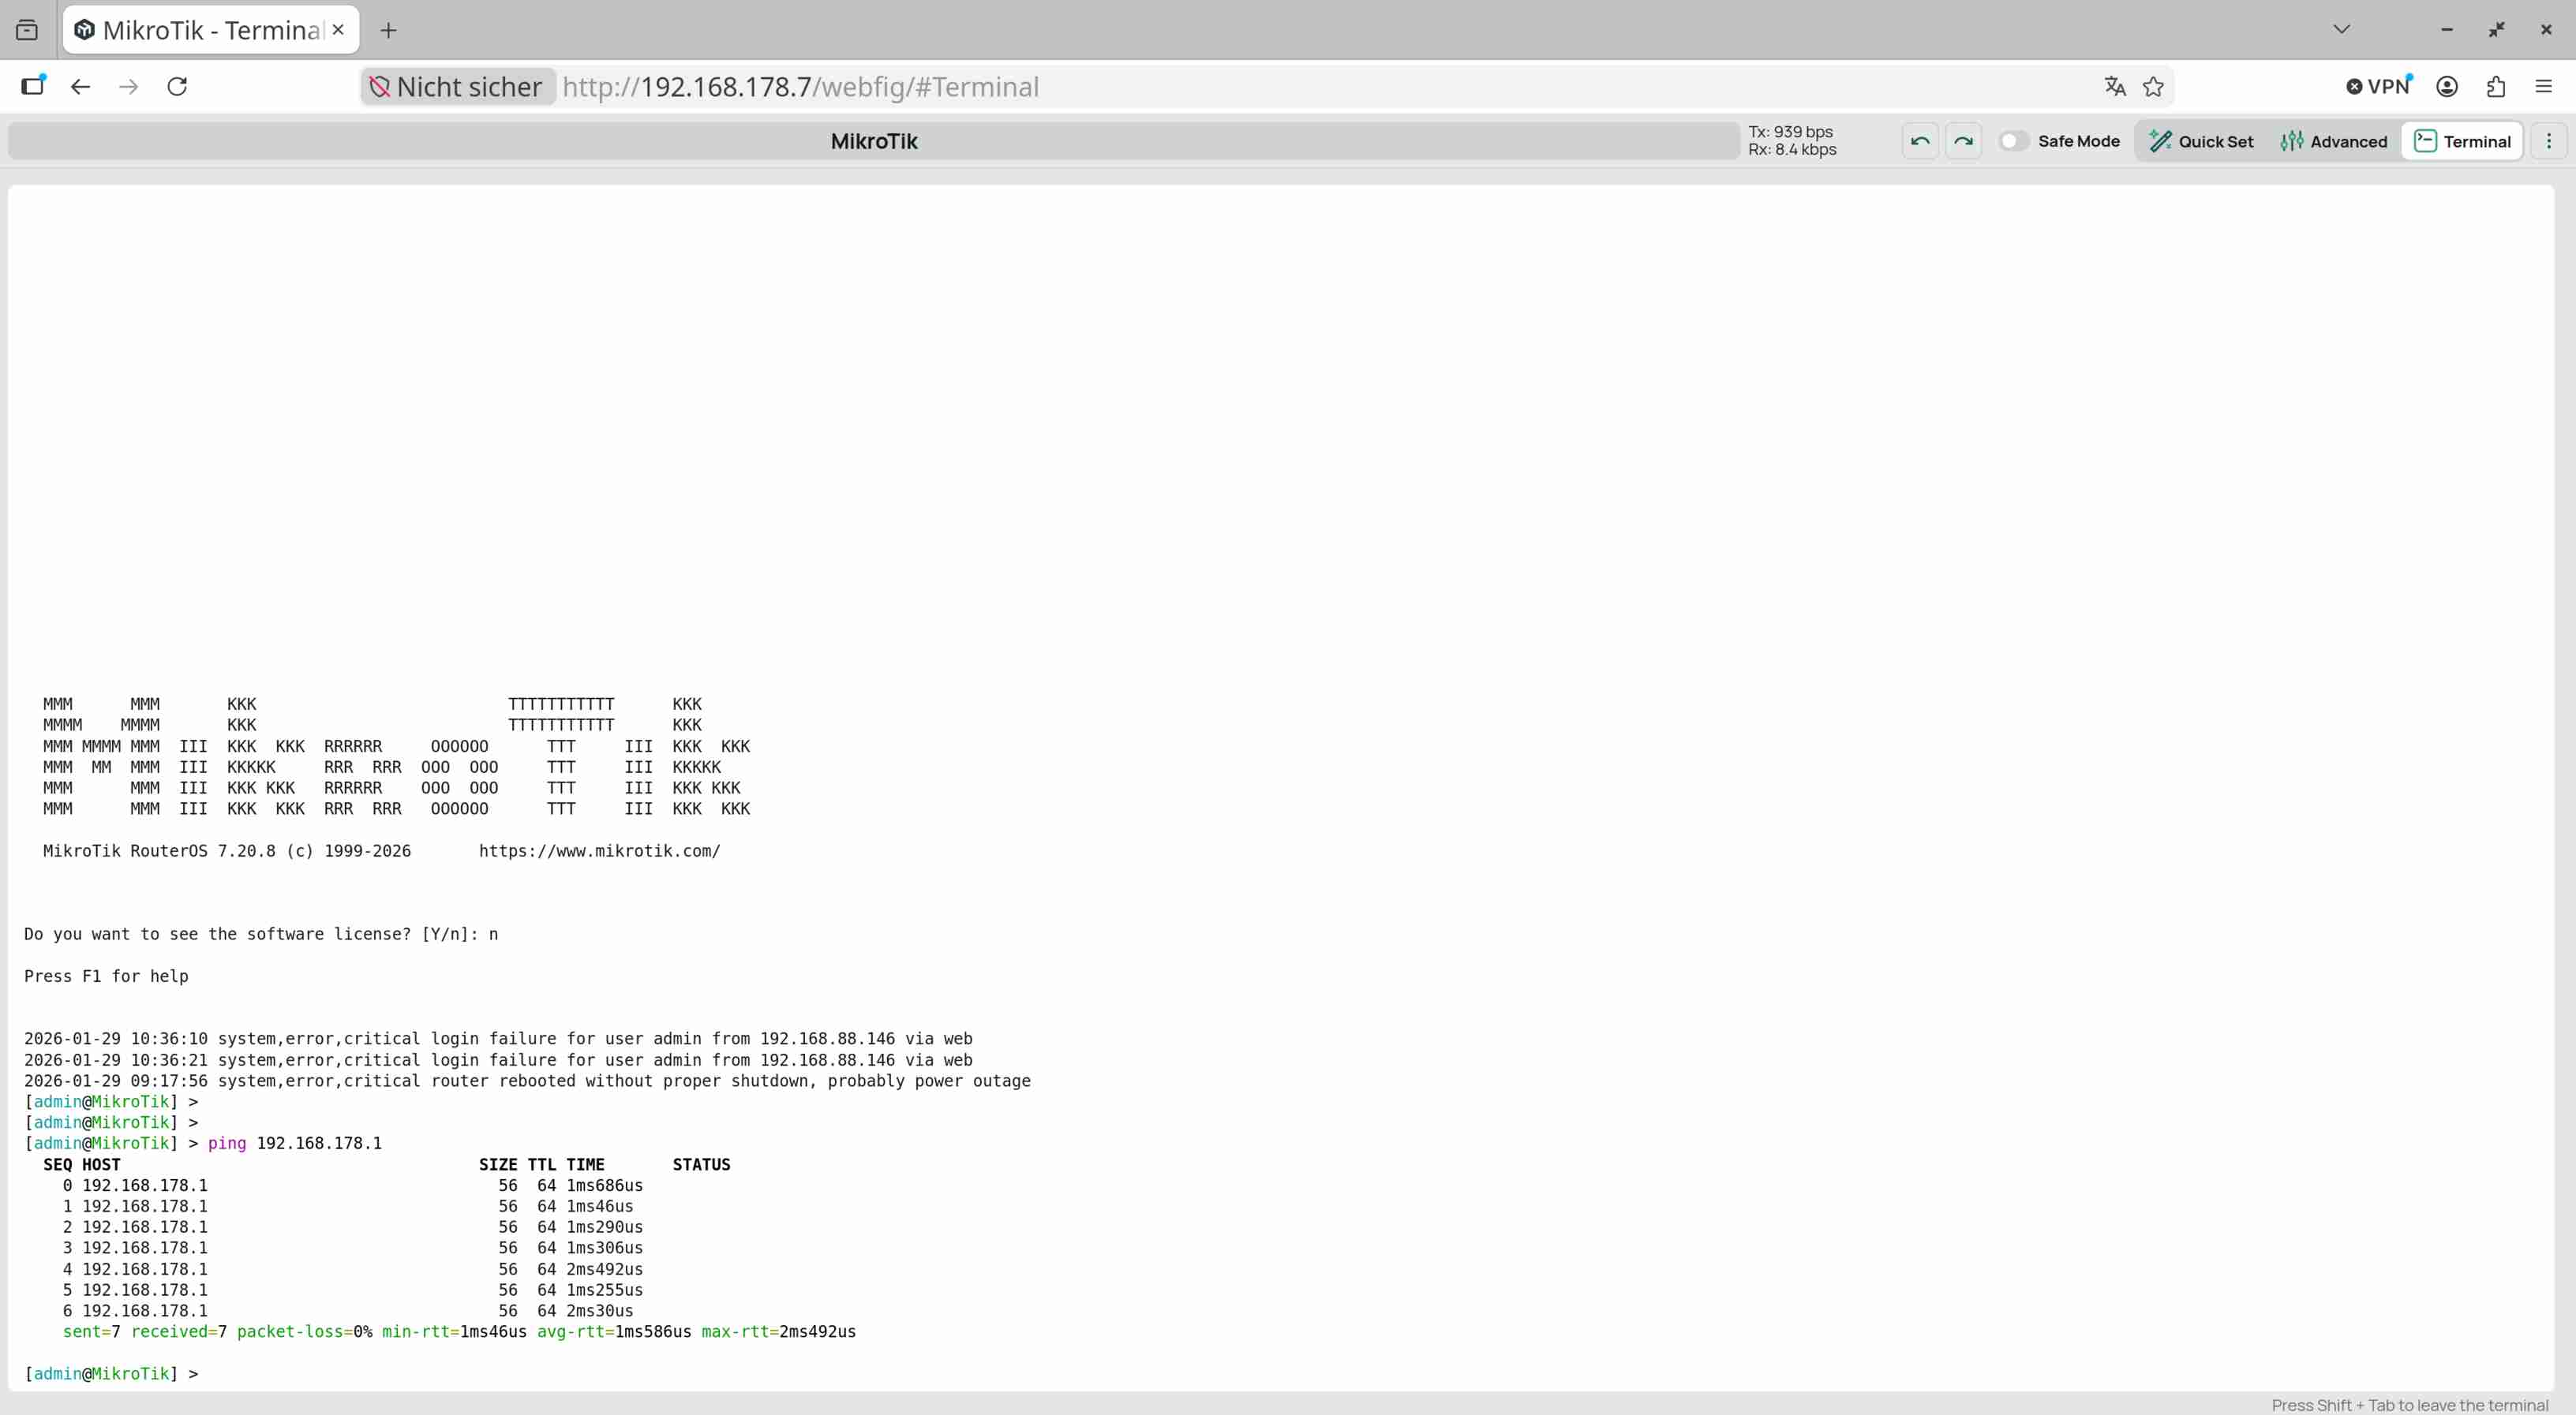The image size is (2576, 1415).
Task: Select the MikroTik - Terminal browser tab
Action: pos(211,30)
